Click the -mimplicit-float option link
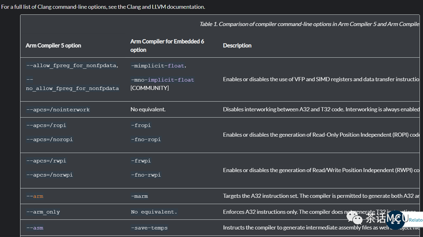The width and height of the screenshot is (423, 237). tap(157, 66)
